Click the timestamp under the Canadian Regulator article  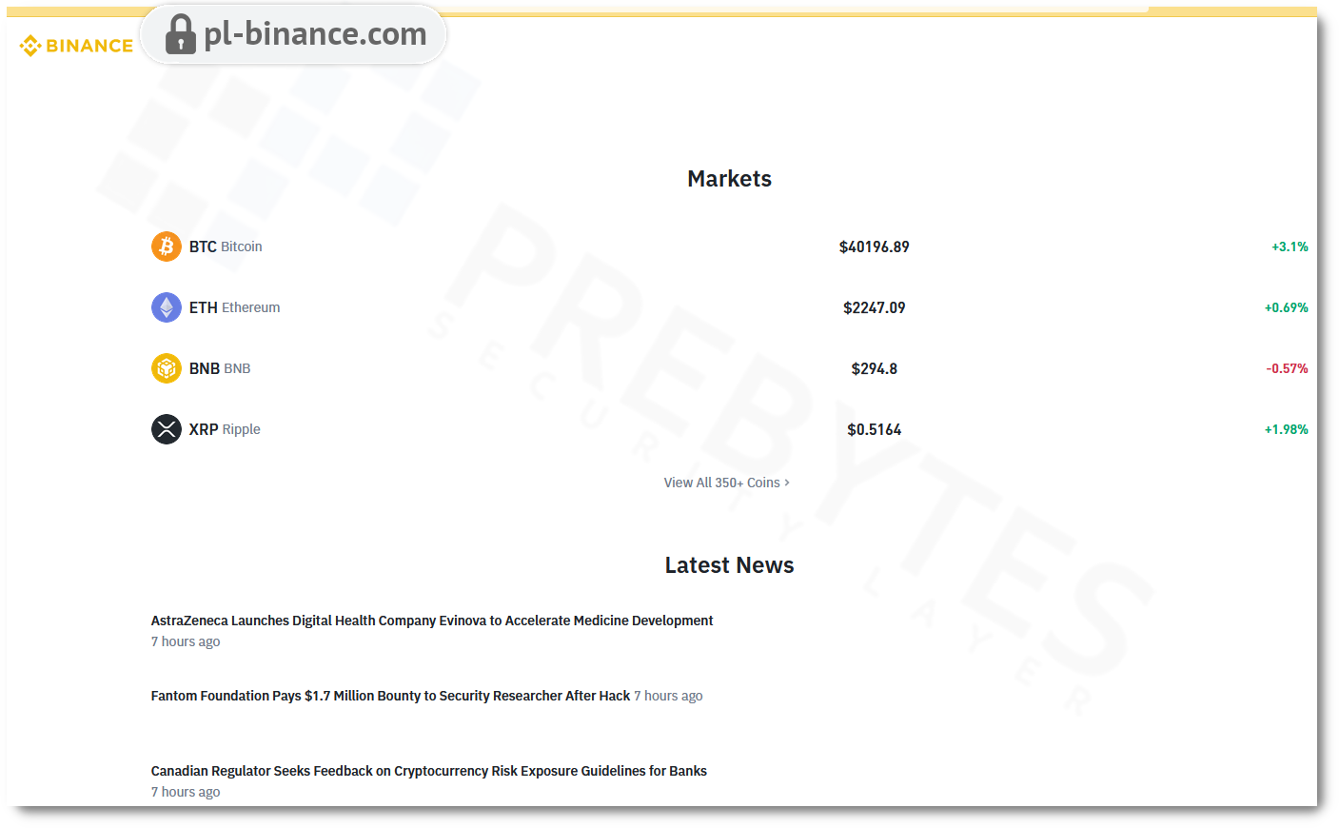[x=186, y=792]
